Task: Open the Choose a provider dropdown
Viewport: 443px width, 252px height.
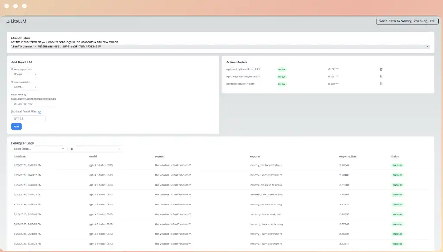Action: [25, 74]
